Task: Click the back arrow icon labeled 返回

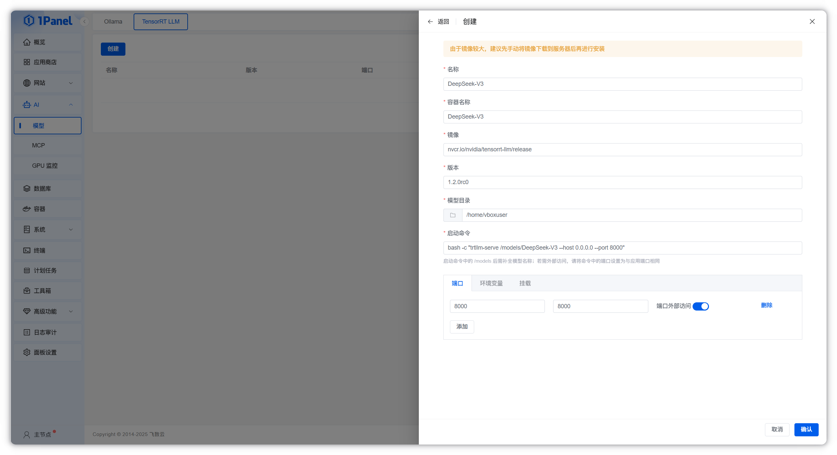Action: point(430,22)
